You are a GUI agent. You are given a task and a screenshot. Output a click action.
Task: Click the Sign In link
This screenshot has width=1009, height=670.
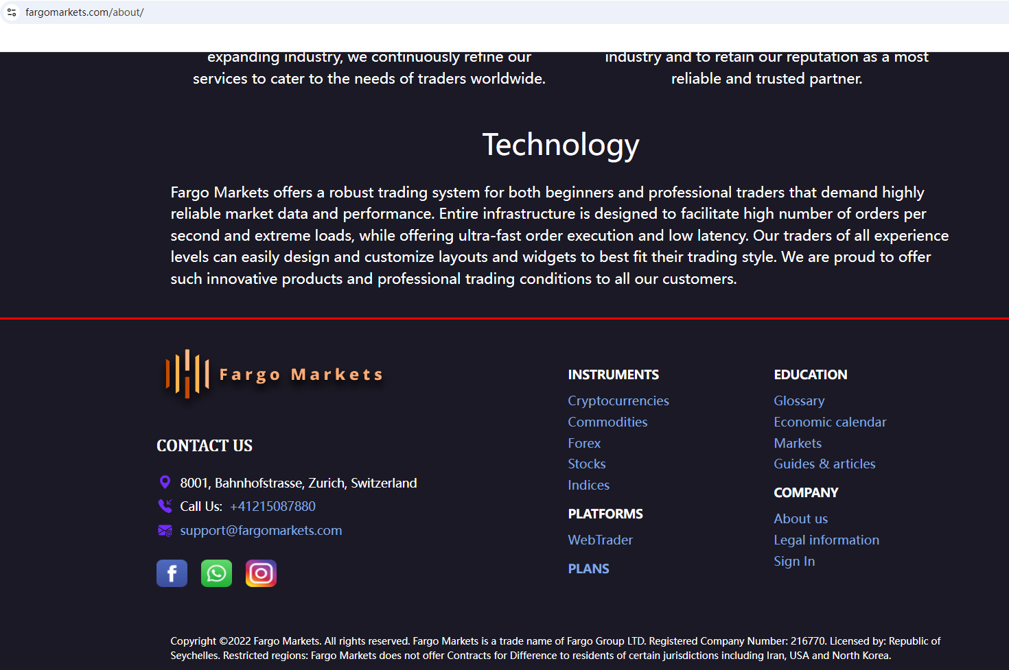pos(794,561)
